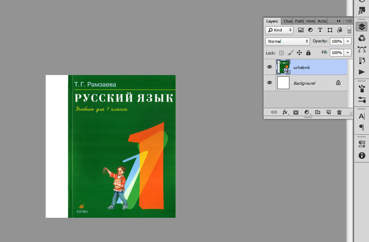This screenshot has width=369, height=242.
Task: Open the Kind filter type dropdown
Action: (279, 30)
